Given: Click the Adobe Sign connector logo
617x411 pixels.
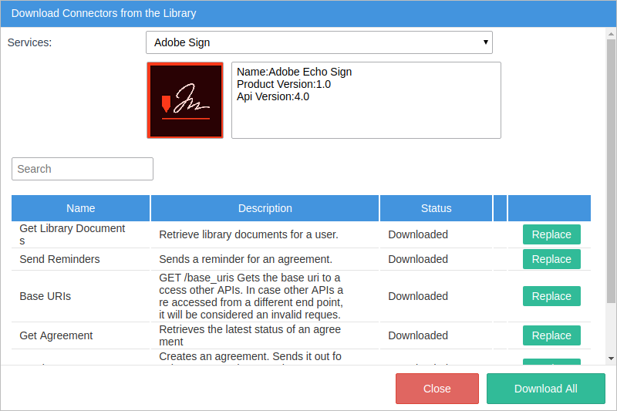Looking at the screenshot, I should (x=185, y=100).
